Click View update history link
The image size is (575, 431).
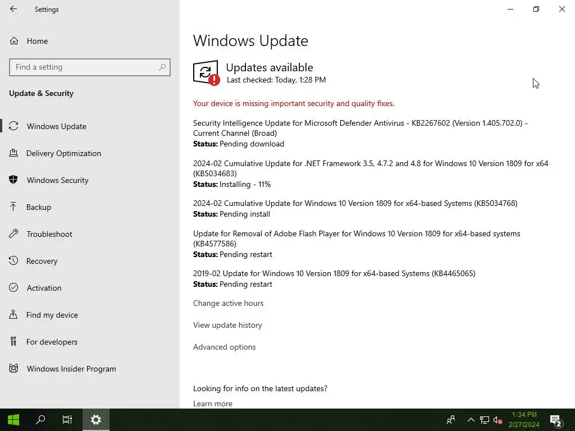tap(227, 325)
